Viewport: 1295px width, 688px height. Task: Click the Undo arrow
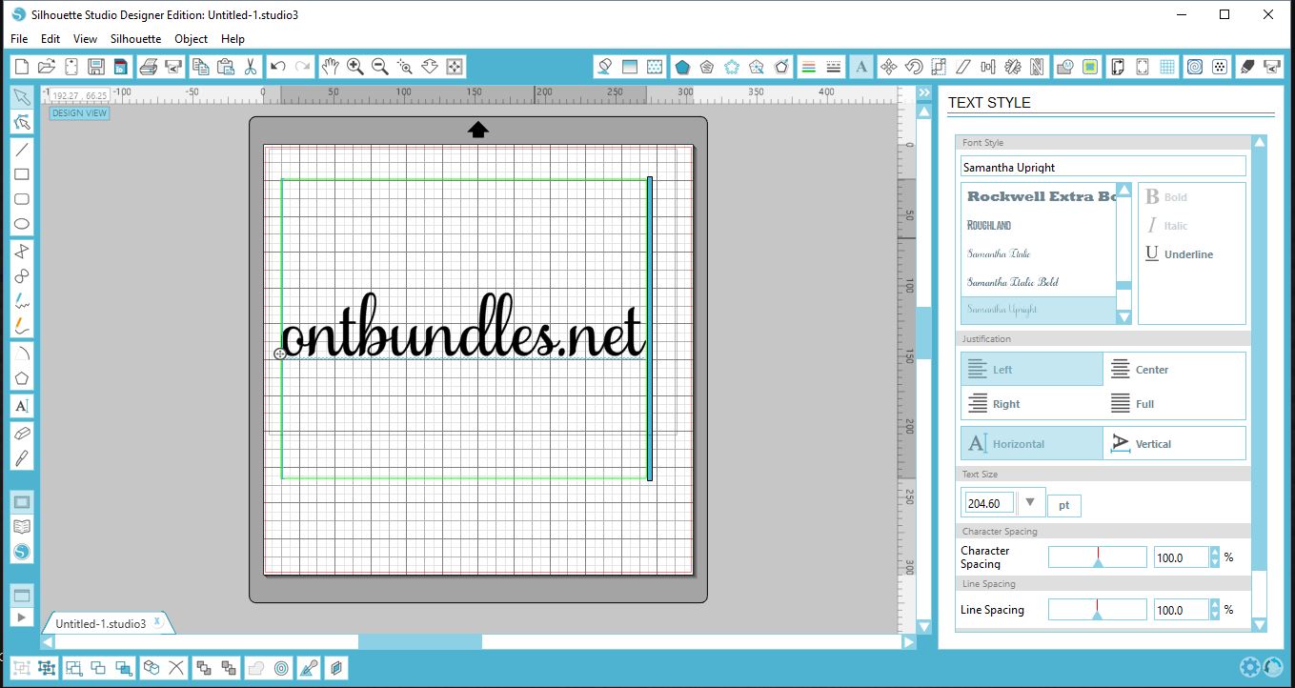[277, 67]
